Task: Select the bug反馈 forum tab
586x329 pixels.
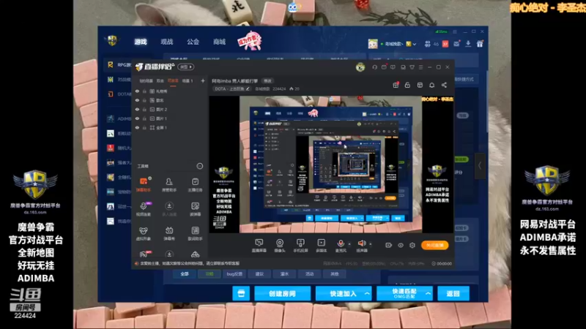Action: (234, 273)
